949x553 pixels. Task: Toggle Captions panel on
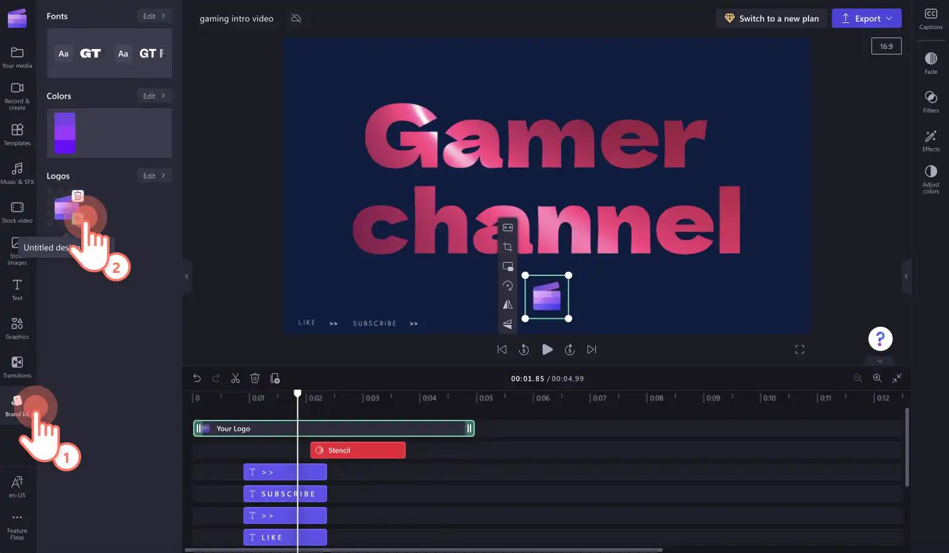pyautogui.click(x=931, y=19)
